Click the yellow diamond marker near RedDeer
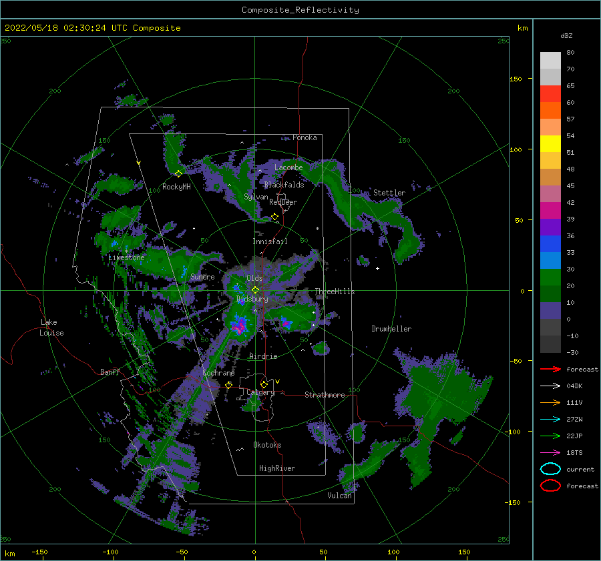 click(x=275, y=217)
